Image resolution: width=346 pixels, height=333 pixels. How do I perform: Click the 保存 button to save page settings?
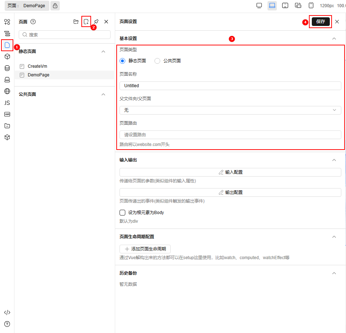pos(320,22)
